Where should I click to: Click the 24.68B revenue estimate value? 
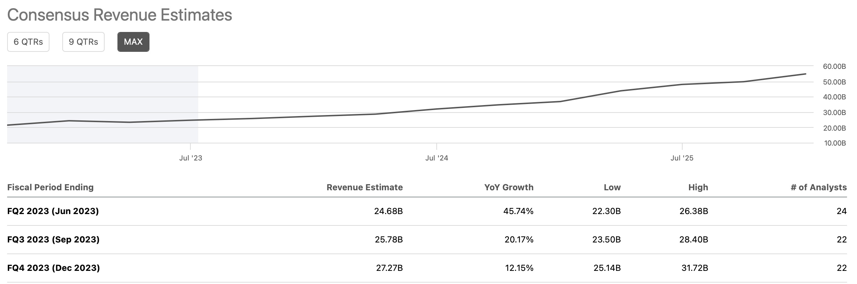[388, 211]
